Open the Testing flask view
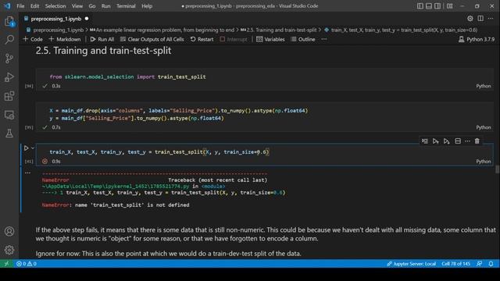Screen dimensions: 500x281 9,133
